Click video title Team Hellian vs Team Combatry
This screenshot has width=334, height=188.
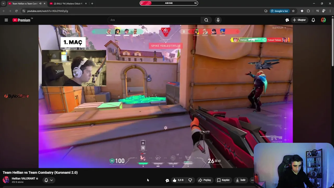(x=40, y=173)
